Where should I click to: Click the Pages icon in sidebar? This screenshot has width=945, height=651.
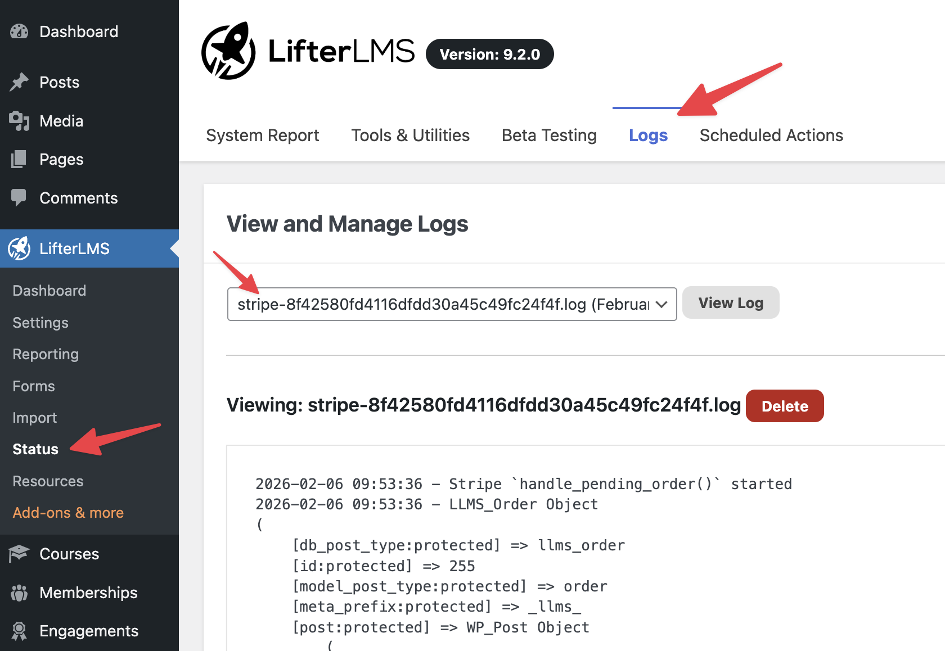[x=19, y=159]
